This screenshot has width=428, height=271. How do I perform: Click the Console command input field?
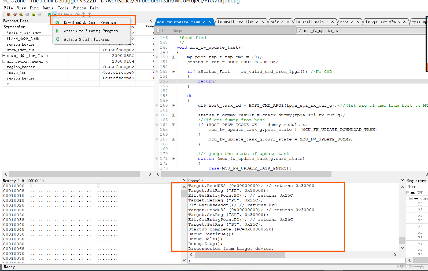click(296, 261)
